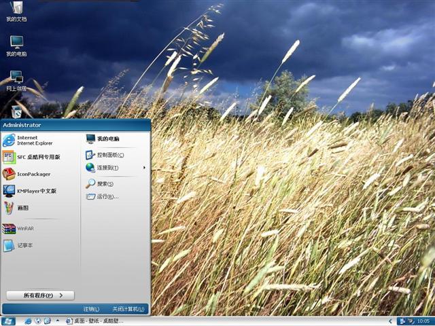Expand 所有程序(P) all programs list

pyautogui.click(x=41, y=295)
